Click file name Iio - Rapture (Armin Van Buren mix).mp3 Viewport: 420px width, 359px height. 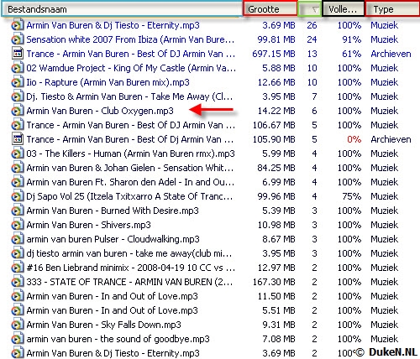point(108,82)
